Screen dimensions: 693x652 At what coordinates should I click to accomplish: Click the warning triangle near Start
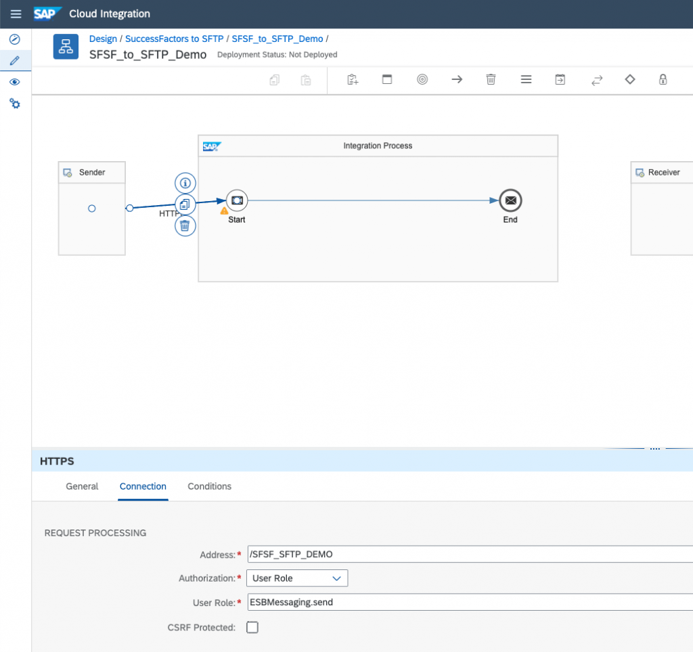pyautogui.click(x=224, y=211)
